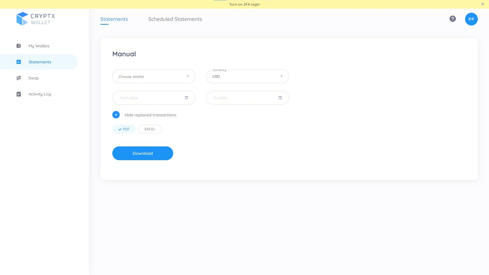
Task: Dismiss the 2FA login banner
Action: [x=483, y=4]
